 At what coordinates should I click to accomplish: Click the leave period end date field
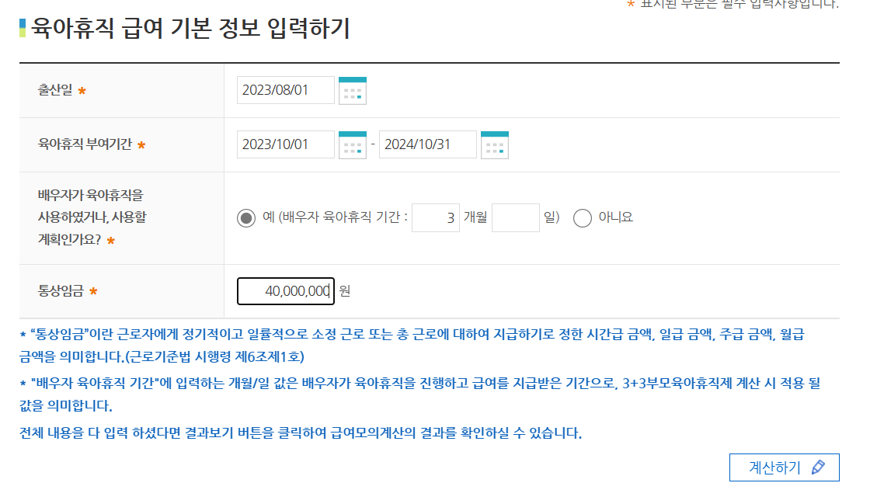(428, 144)
